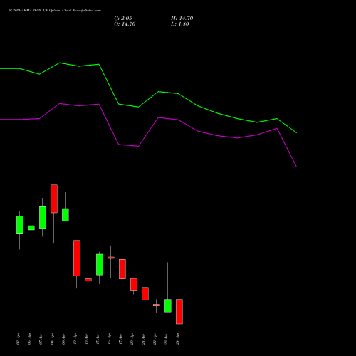Click the green candle for 02 Apr
Viewport: 356px width, 356px height.
(x=20, y=225)
